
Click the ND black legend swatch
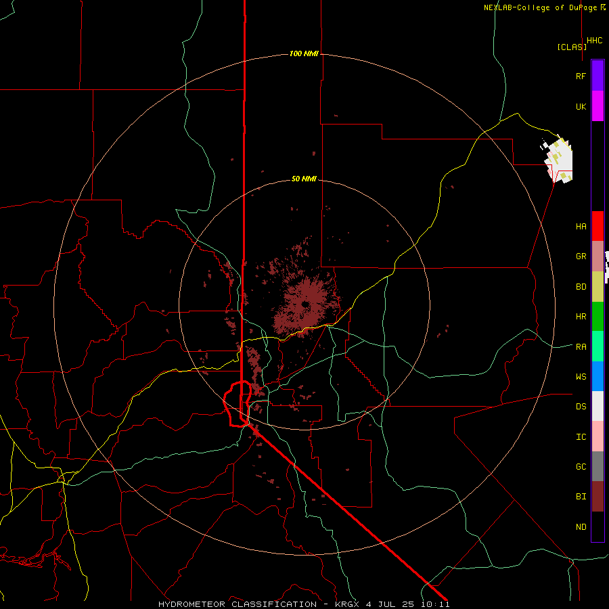pyautogui.click(x=597, y=526)
